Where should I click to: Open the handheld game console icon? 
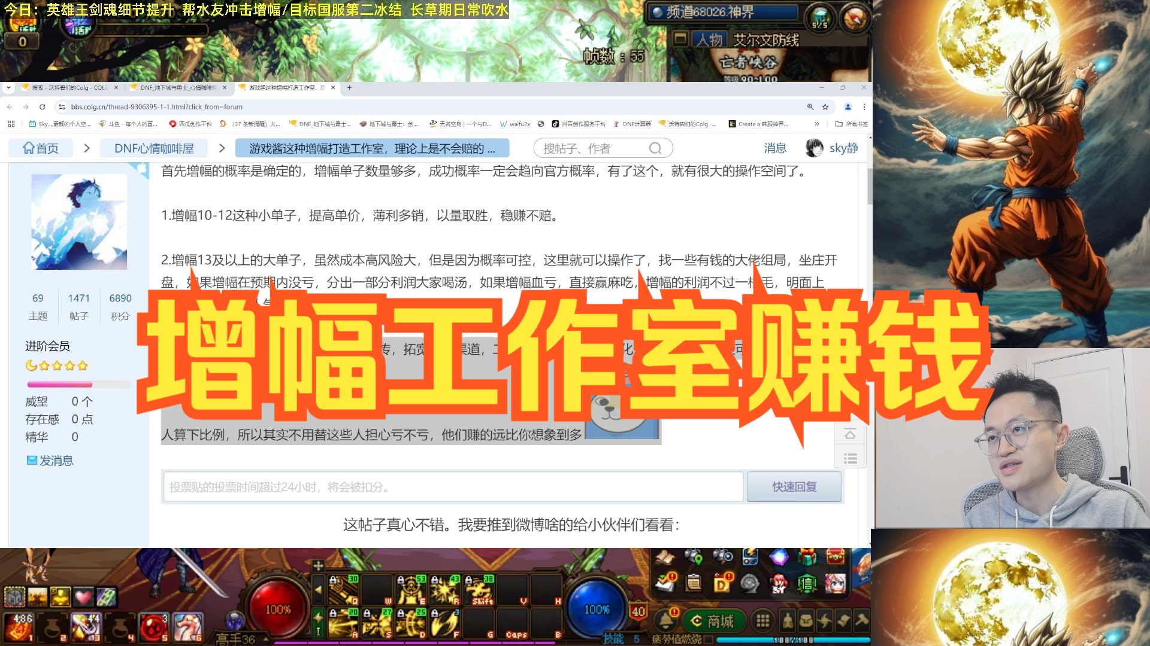pos(750,557)
